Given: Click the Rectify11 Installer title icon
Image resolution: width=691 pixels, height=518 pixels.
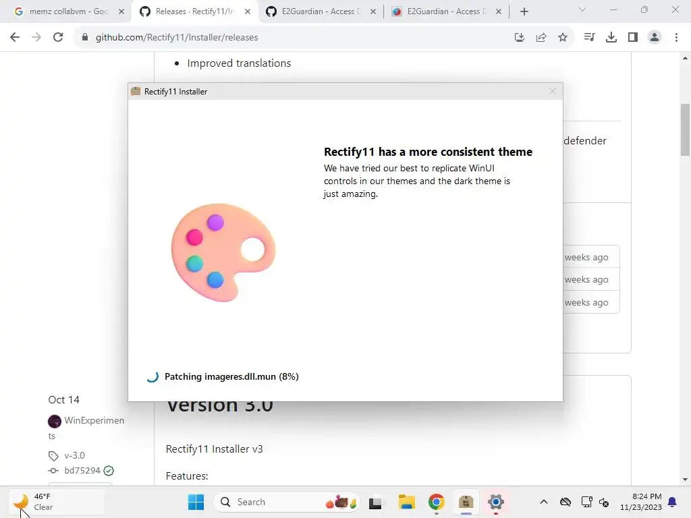Looking at the screenshot, I should point(136,91).
